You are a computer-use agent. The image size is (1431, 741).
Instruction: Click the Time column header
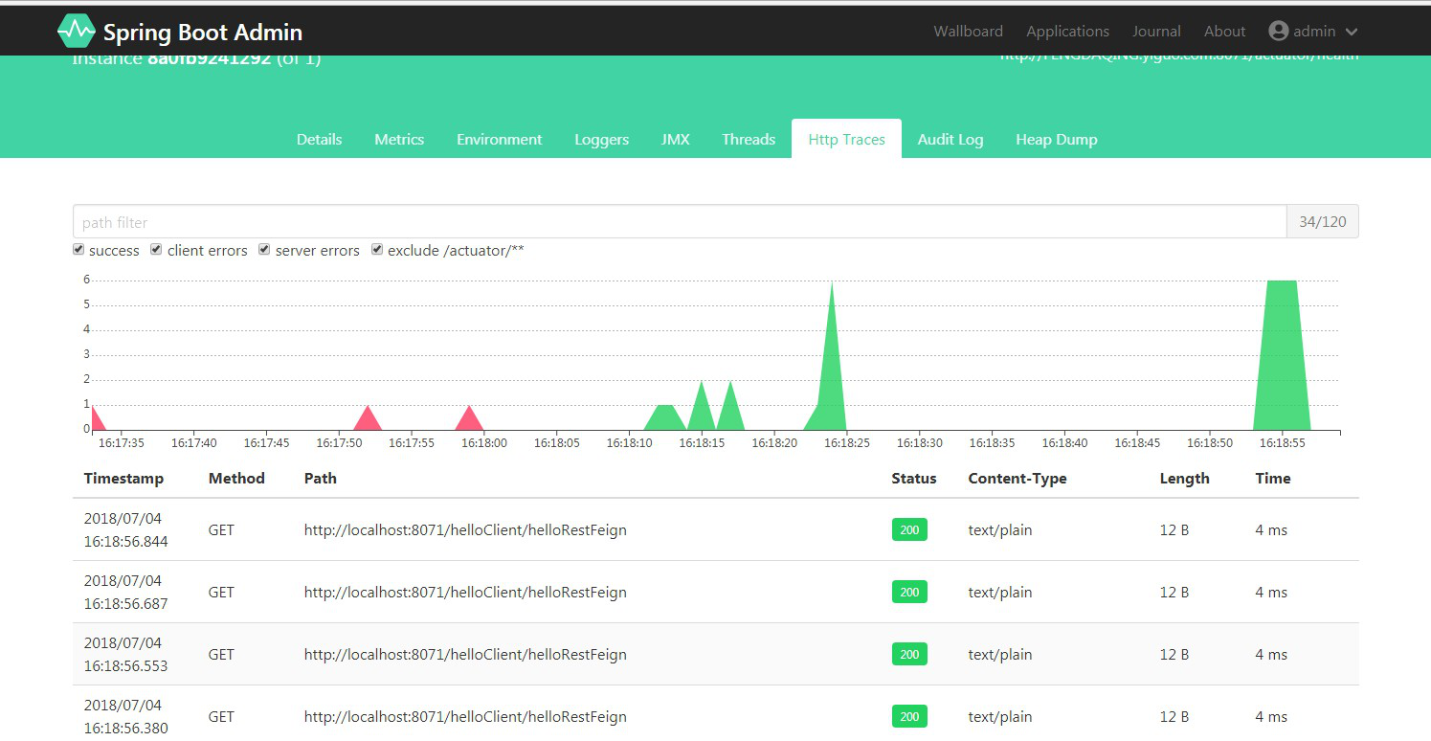[x=1272, y=478]
